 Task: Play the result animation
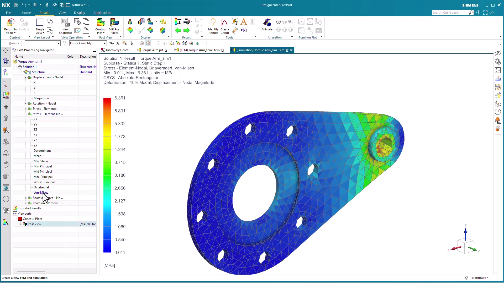pos(279,22)
